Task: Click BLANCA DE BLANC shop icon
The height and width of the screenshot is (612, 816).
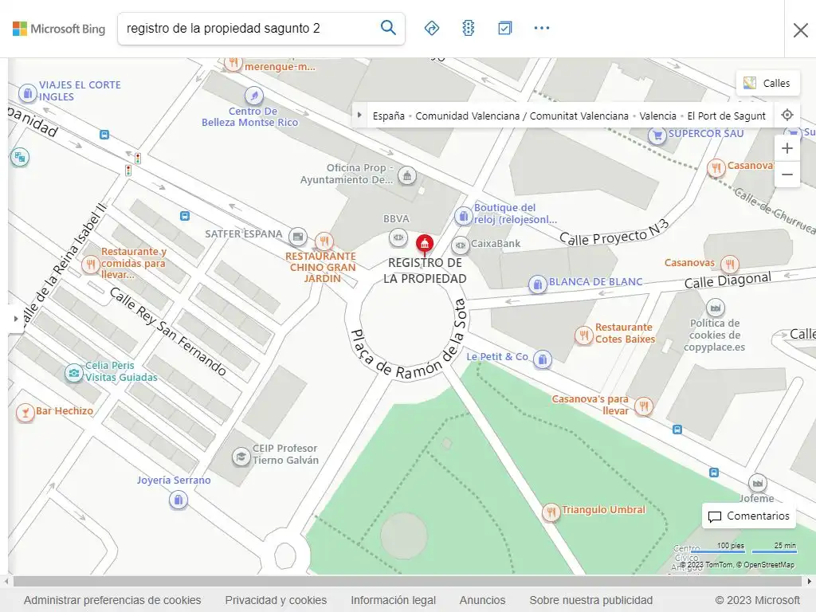Action: 538,284
